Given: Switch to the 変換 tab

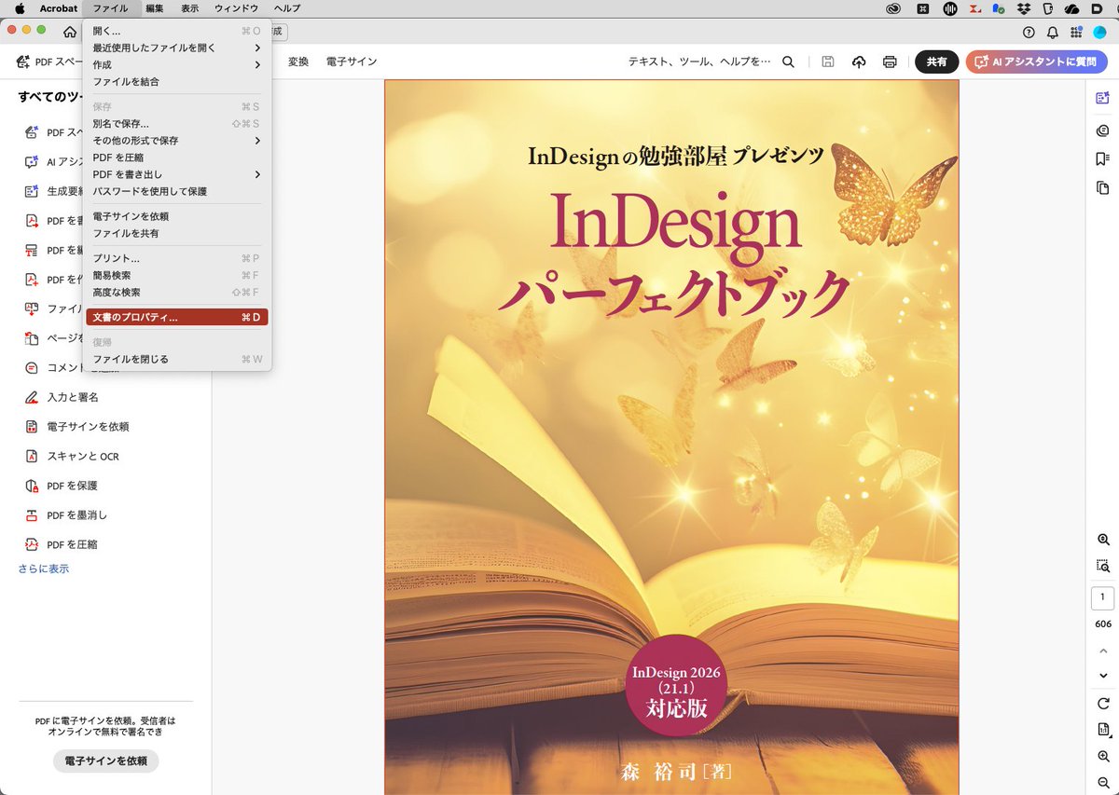Looking at the screenshot, I should point(298,62).
